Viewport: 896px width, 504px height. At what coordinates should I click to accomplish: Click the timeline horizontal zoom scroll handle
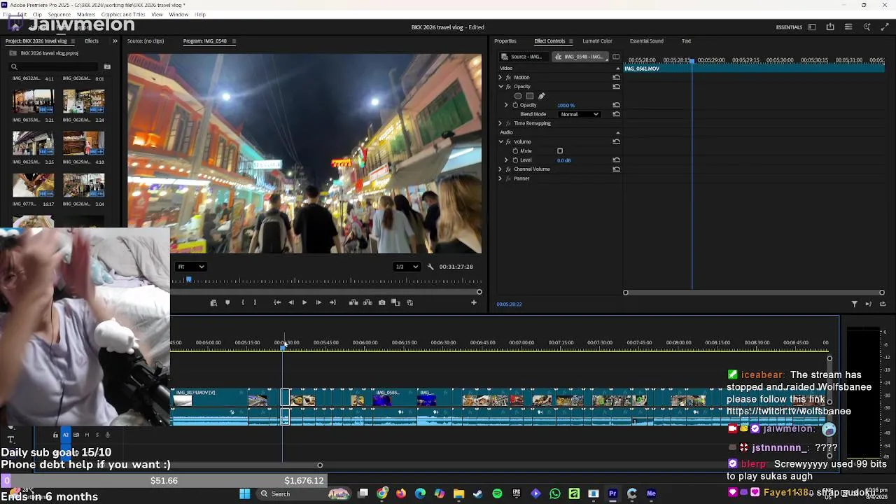pos(320,465)
